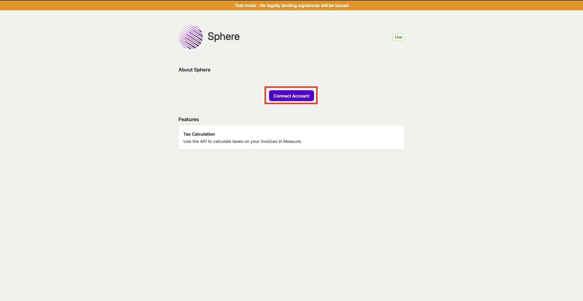The width and height of the screenshot is (583, 301).
Task: Click the word "API" in description
Action: pyautogui.click(x=203, y=141)
